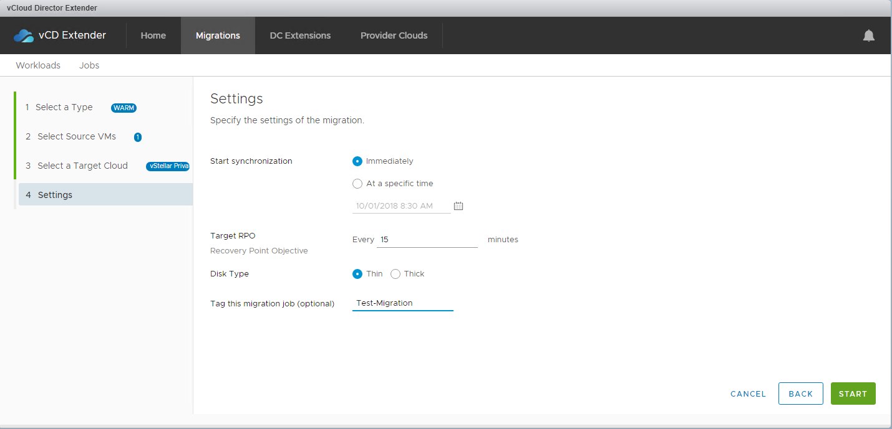Select Immediately synchronization option
The height and width of the screenshot is (429, 892).
(x=357, y=161)
